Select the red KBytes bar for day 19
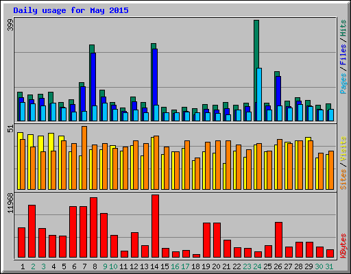Viewport: 351px width, 274px height. tap(206, 240)
